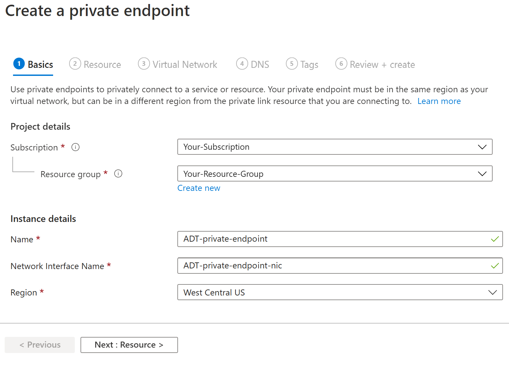Switch to the Virtual Network tab

click(x=178, y=64)
